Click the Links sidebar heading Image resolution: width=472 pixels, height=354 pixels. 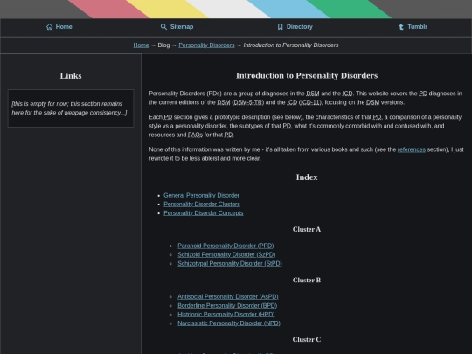click(71, 76)
